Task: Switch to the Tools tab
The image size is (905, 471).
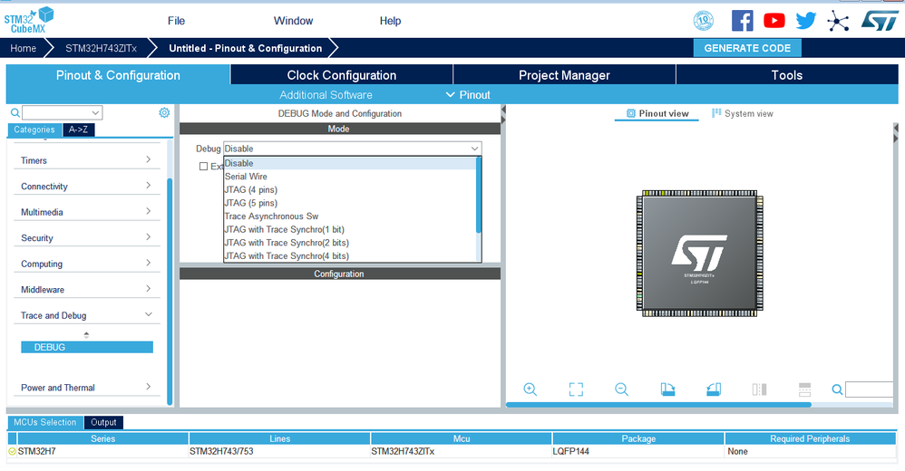Action: tap(787, 75)
